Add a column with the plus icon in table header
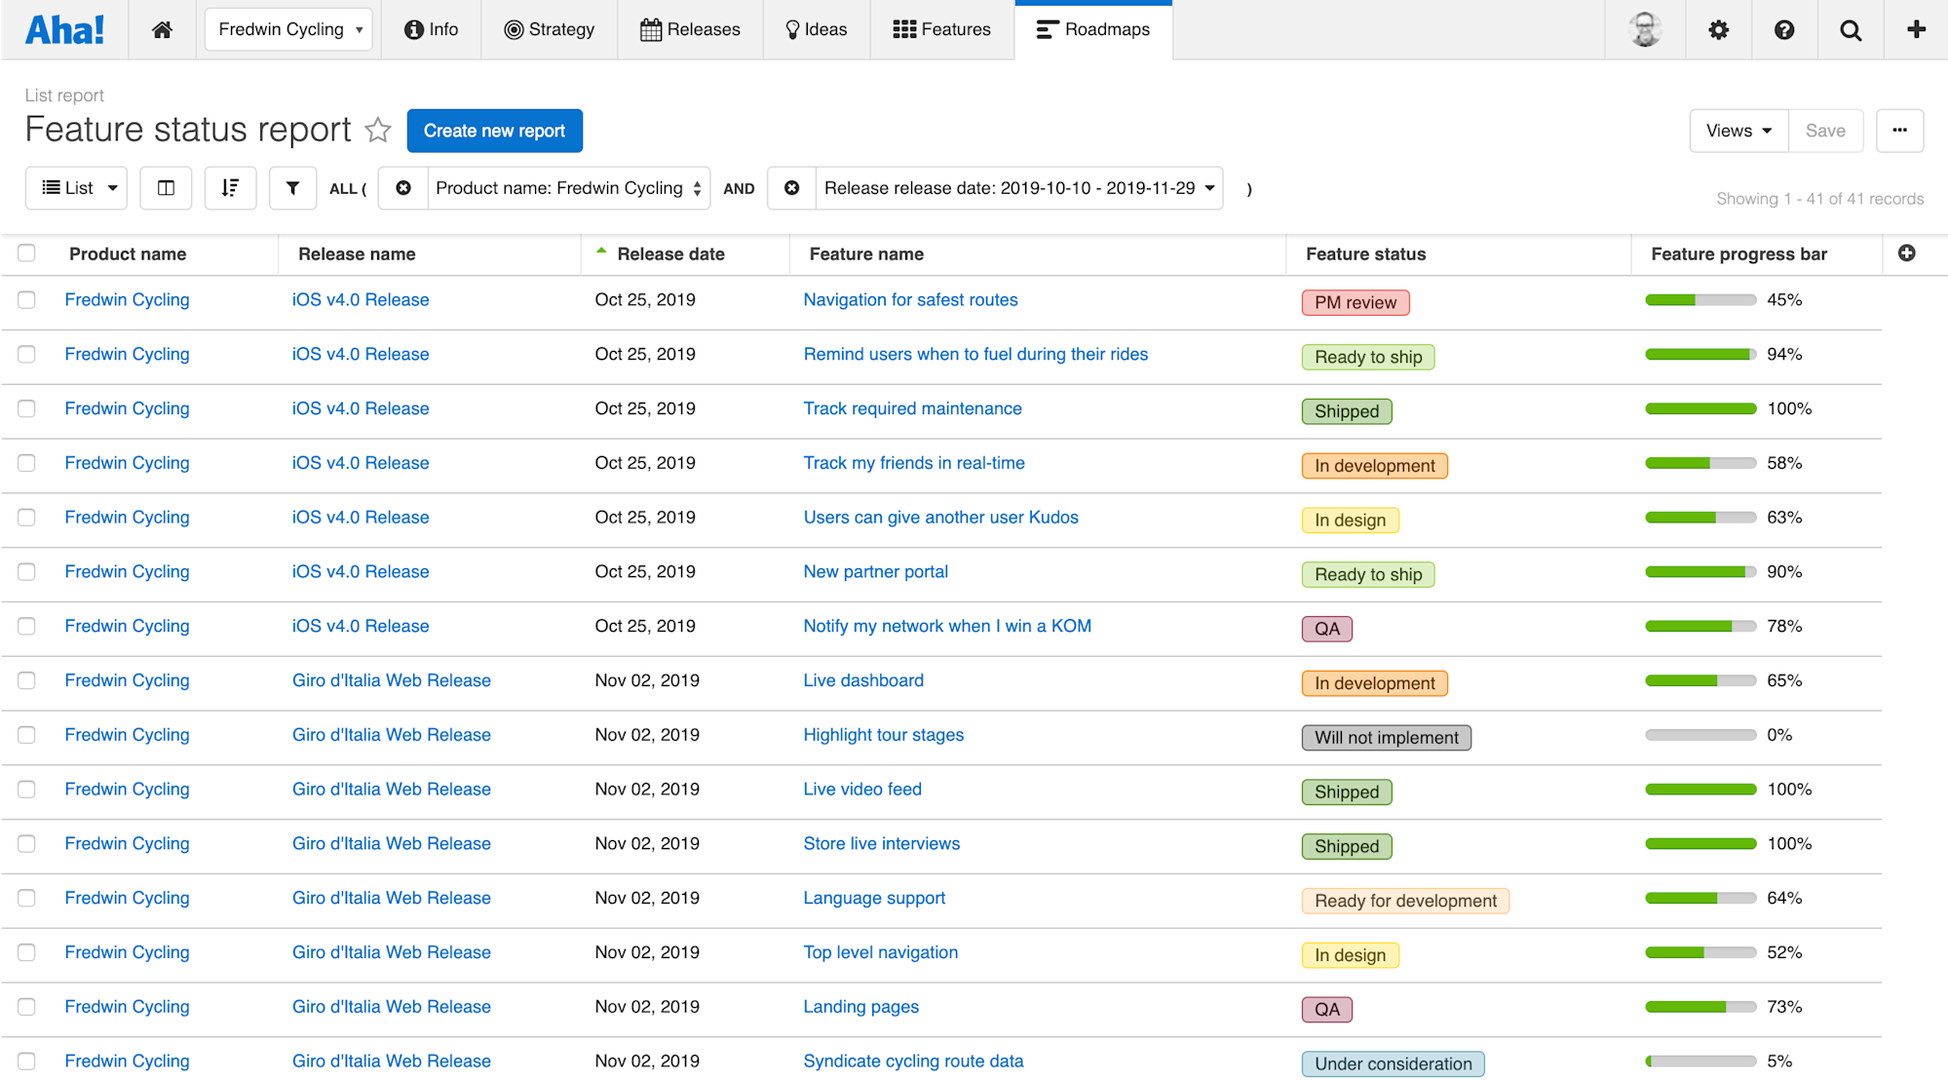This screenshot has height=1081, width=1948. 1905,253
